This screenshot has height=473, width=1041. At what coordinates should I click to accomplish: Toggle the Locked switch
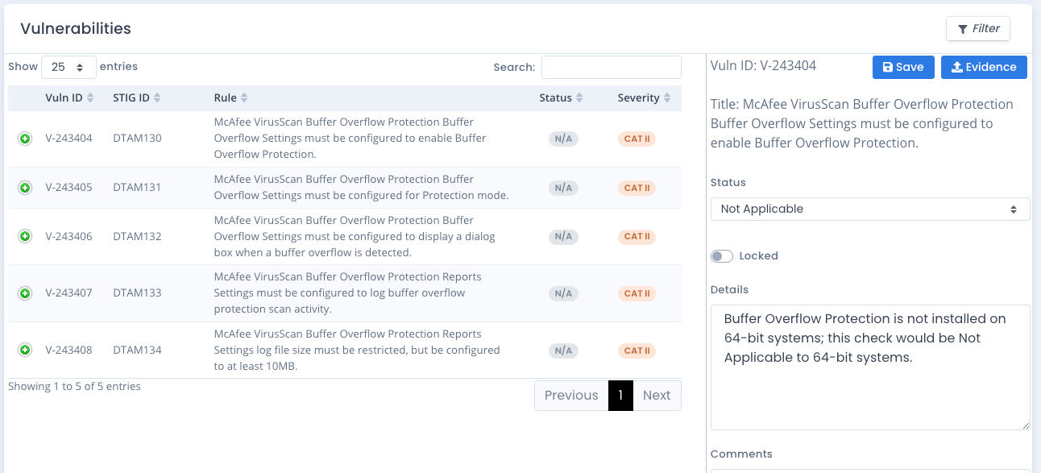(x=722, y=256)
